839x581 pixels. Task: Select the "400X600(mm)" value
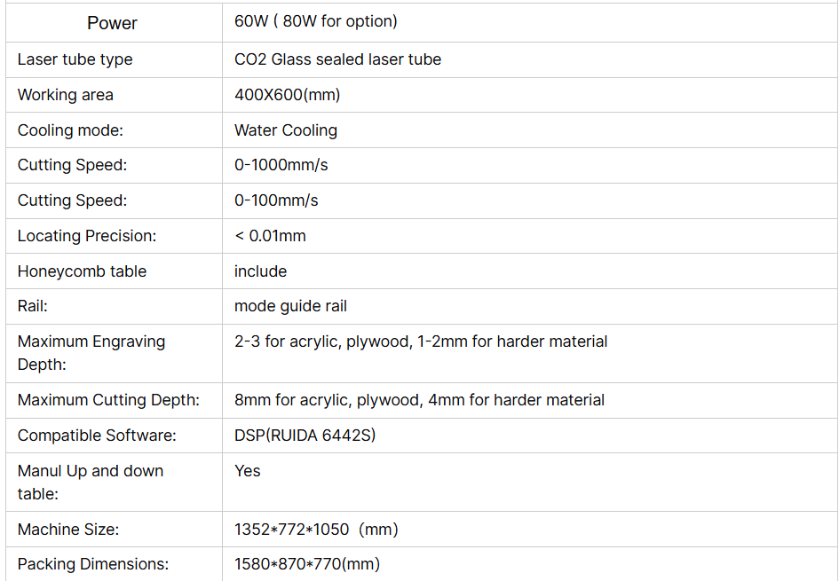287,95
